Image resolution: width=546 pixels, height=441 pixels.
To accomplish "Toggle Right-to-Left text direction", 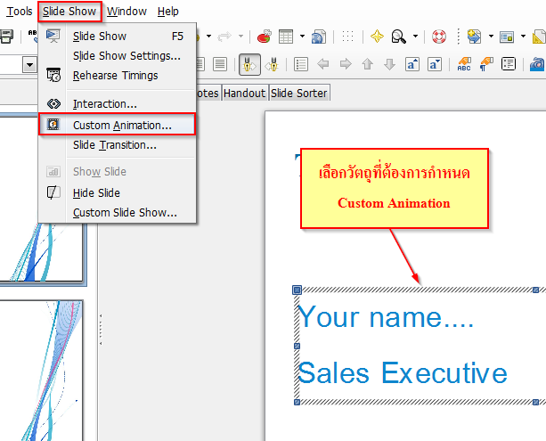I will pyautogui.click(x=273, y=64).
